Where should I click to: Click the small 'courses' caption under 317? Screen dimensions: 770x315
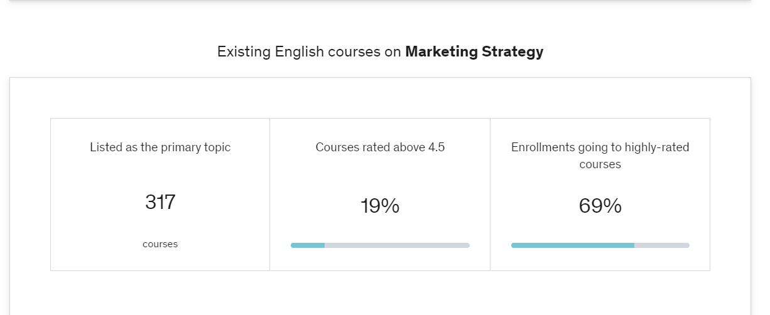coord(160,244)
